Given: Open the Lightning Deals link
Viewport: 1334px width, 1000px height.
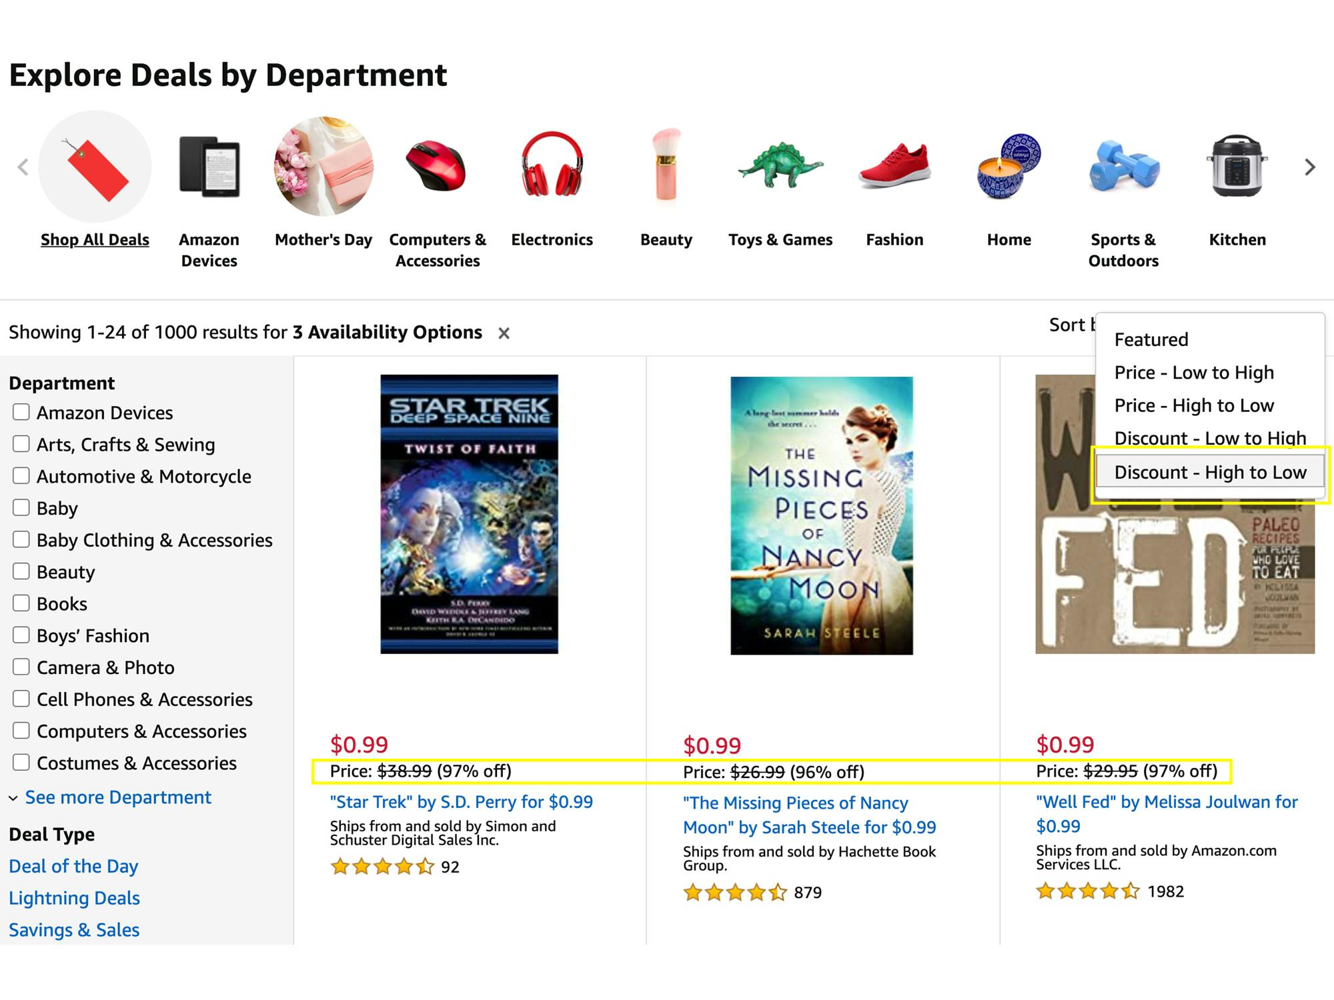Looking at the screenshot, I should pyautogui.click(x=74, y=898).
